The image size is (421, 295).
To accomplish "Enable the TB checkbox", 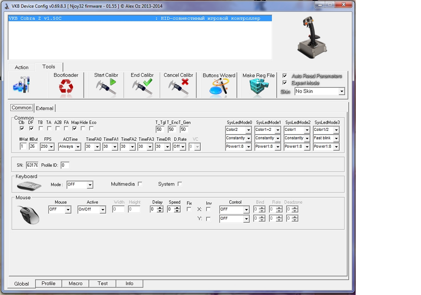I will pos(41,128).
